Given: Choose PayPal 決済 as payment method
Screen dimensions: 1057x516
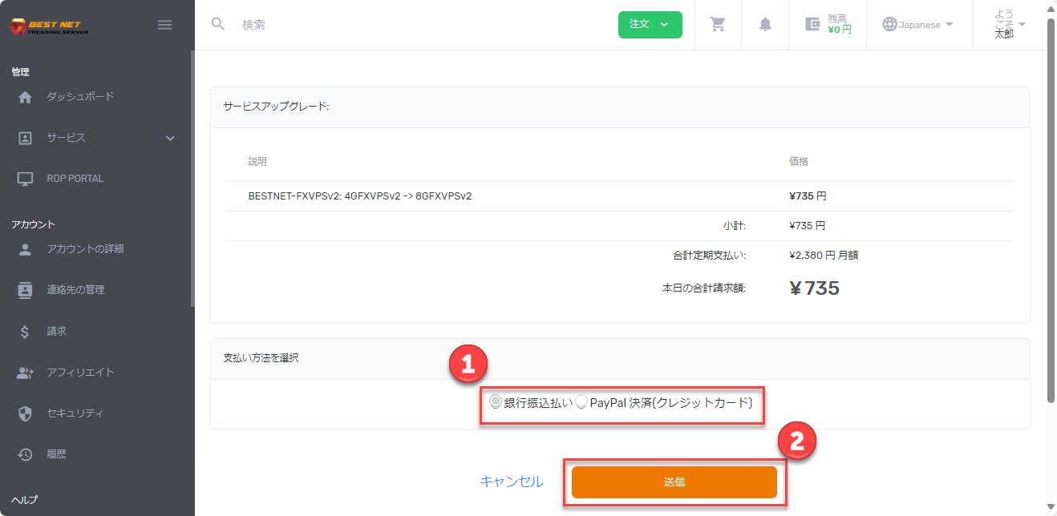Looking at the screenshot, I should tap(583, 402).
